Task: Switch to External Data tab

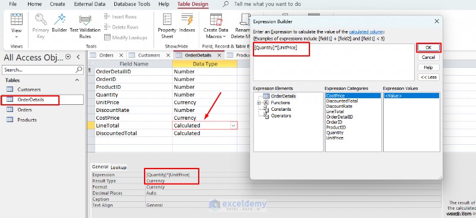Action: [90, 4]
